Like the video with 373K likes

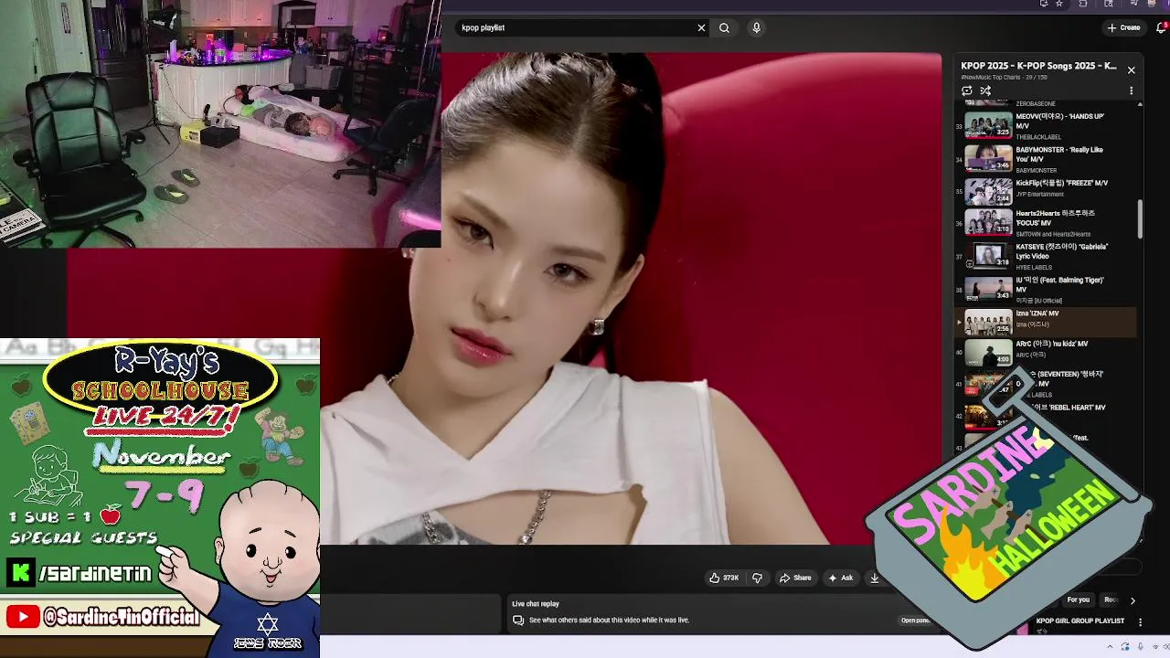pos(724,578)
